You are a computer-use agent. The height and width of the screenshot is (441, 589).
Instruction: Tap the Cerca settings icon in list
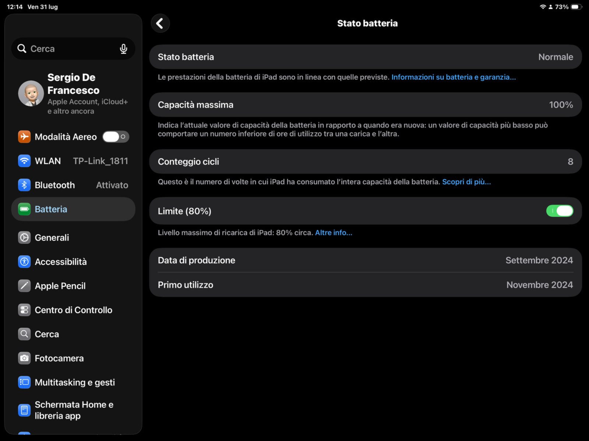point(24,334)
